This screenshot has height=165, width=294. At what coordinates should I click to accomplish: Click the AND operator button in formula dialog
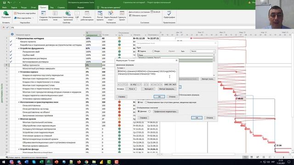coord(166,84)
